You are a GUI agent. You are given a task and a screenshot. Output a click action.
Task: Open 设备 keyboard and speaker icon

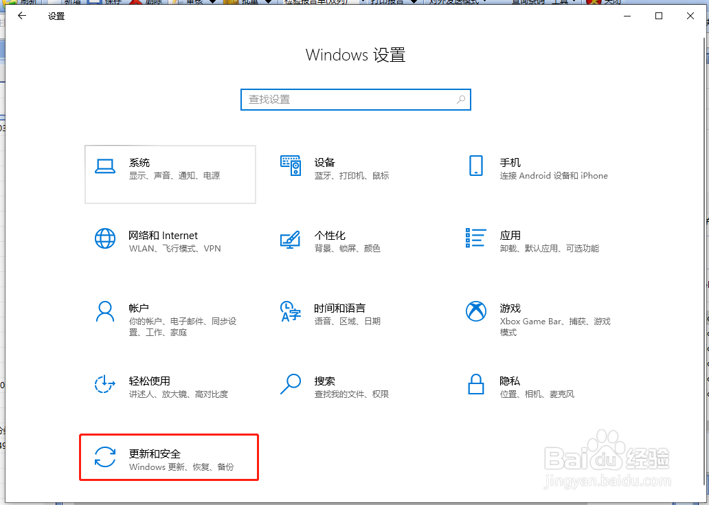click(291, 166)
